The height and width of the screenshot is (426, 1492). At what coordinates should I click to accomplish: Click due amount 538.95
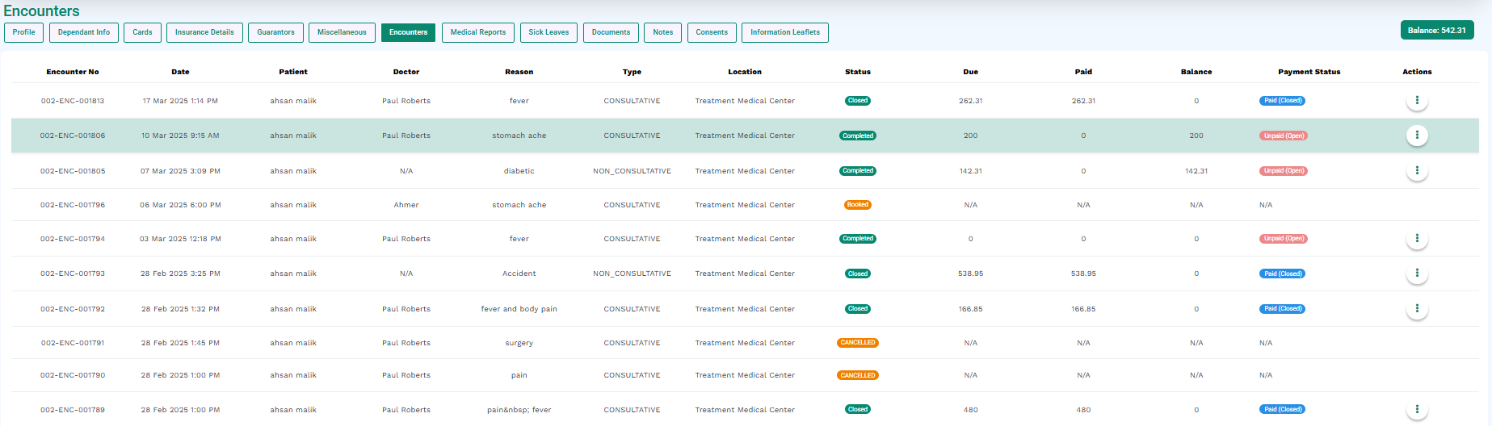pos(970,274)
